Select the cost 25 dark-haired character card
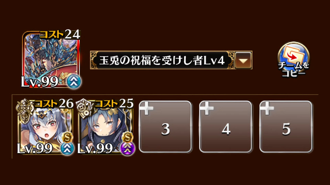This screenshot has width=330, height=185. (106, 127)
